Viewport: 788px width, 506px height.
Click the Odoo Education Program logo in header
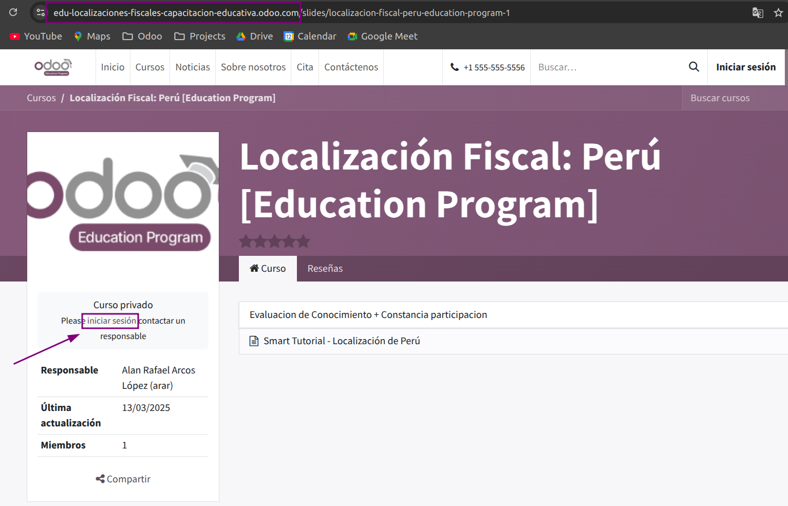[53, 67]
